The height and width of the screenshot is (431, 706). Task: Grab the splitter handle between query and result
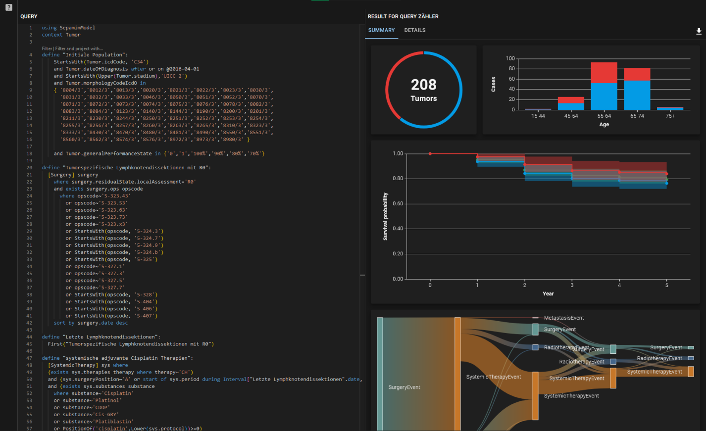pos(362,275)
